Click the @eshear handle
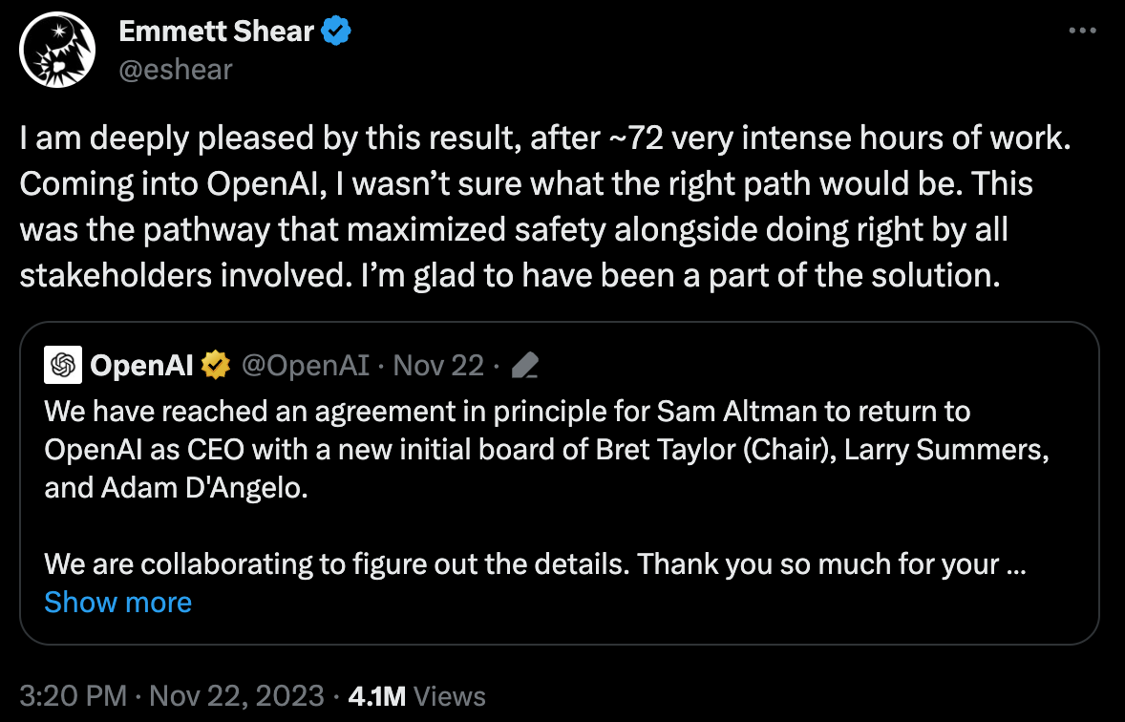 (175, 69)
